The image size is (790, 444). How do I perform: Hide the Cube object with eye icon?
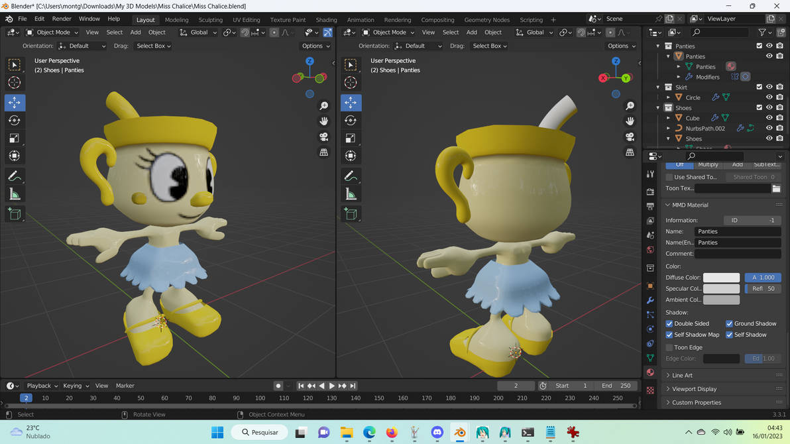(769, 118)
